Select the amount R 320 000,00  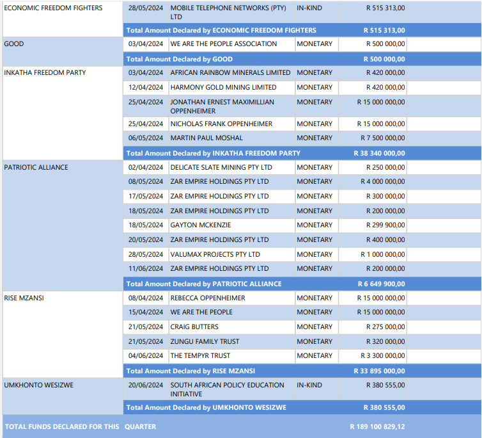385,341
